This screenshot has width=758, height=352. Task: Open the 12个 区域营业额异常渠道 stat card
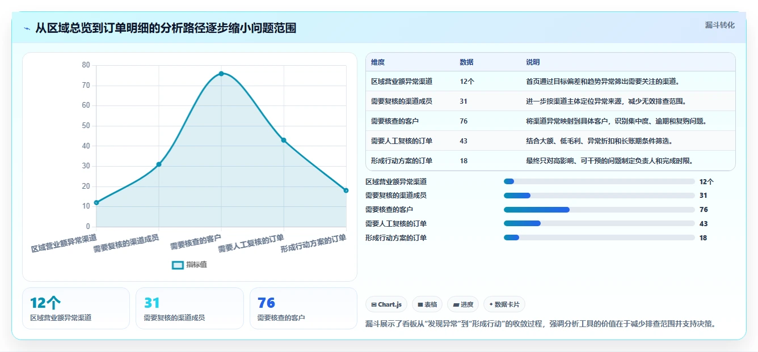tap(76, 308)
